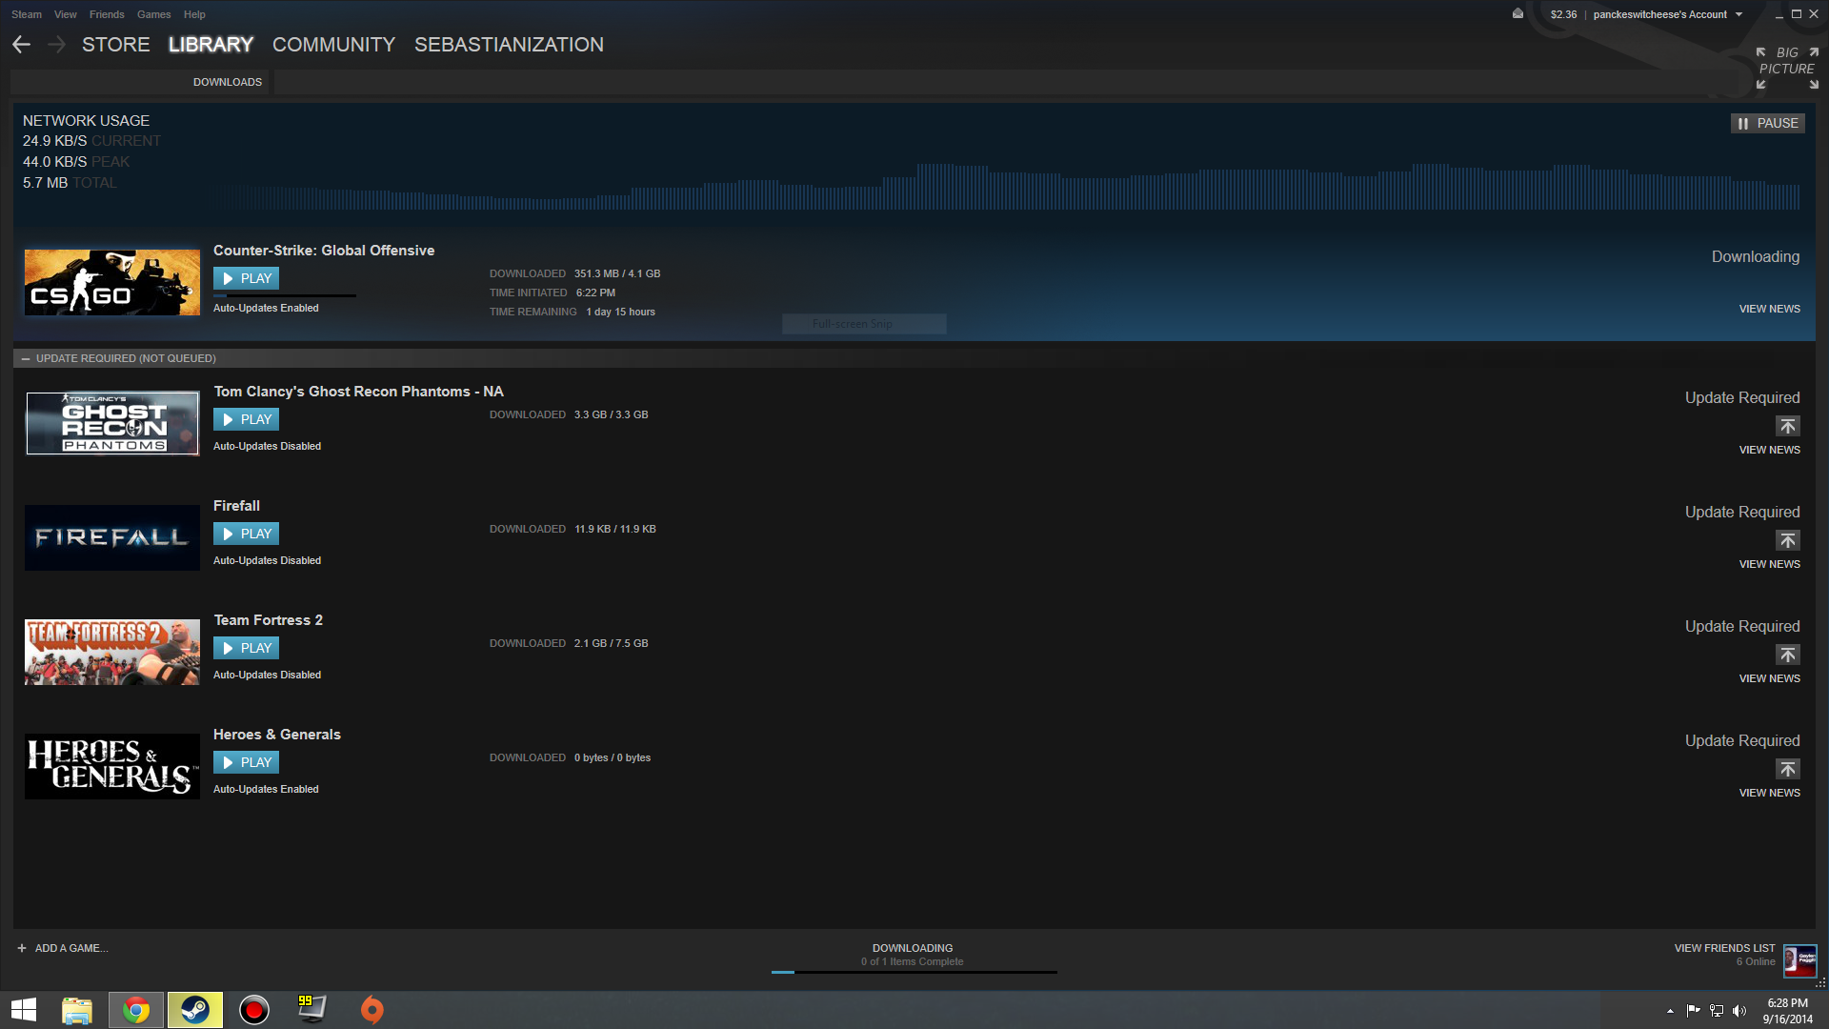Click the Heroes & Generals thumbnail
This screenshot has width=1829, height=1029.
click(x=112, y=766)
